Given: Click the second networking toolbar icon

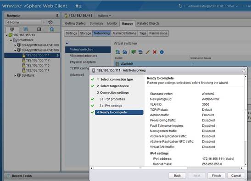Looking at the screenshot, I should (x=125, y=52).
